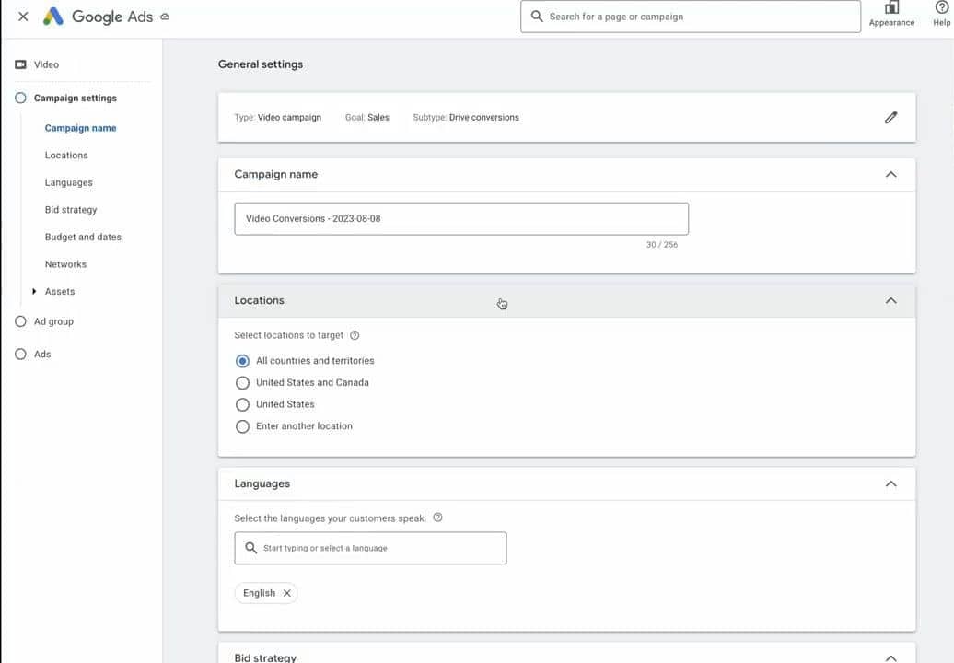Open the Help icon in the header
954x663 pixels.
tap(941, 8)
